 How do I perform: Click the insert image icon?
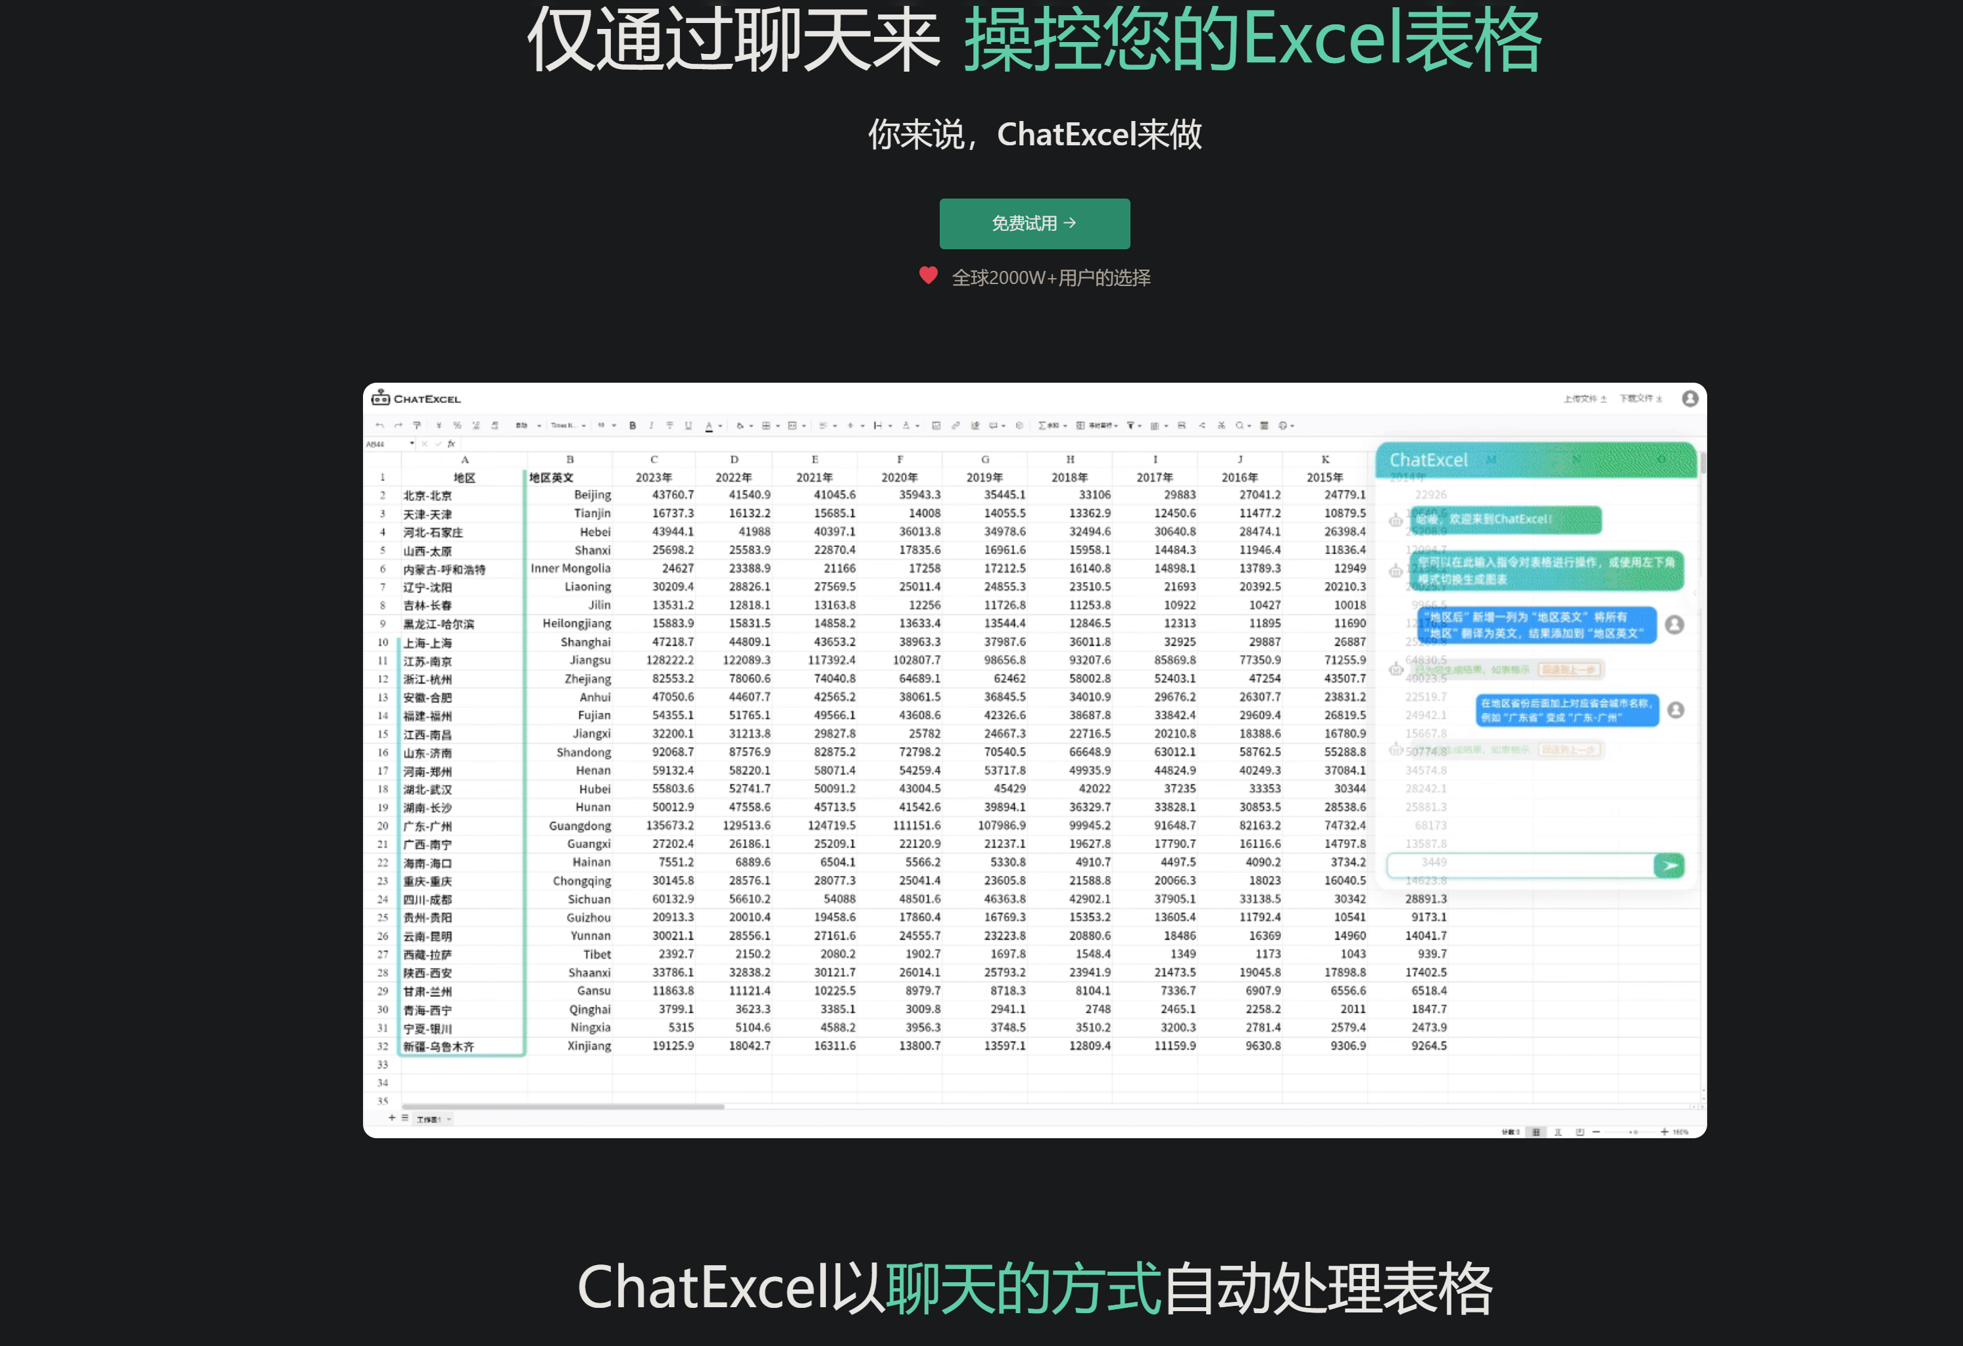936,425
